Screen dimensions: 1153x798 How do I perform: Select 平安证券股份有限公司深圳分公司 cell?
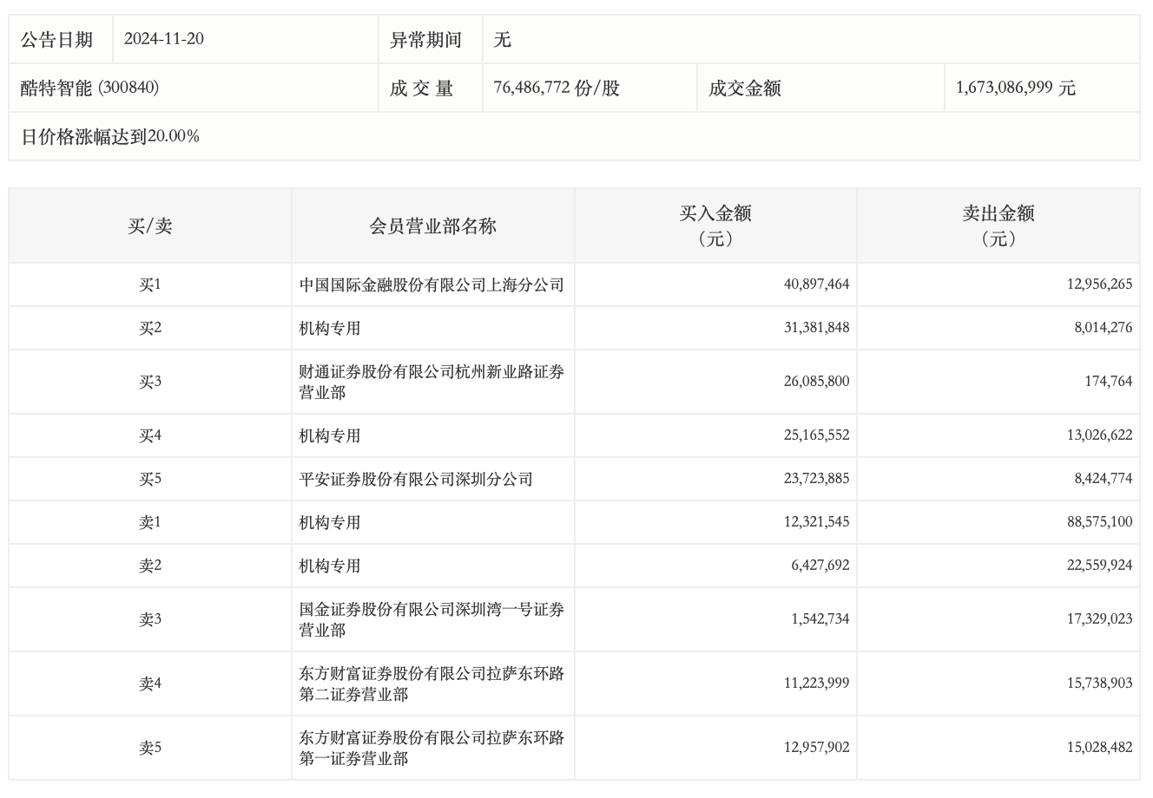416,479
